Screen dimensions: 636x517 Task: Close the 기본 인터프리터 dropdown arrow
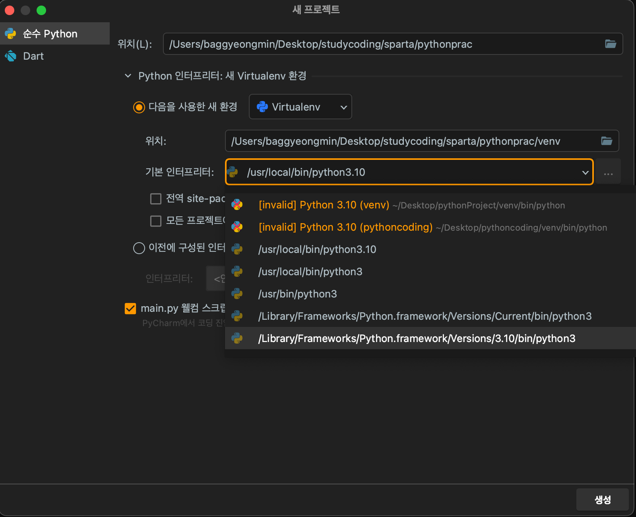pos(585,172)
